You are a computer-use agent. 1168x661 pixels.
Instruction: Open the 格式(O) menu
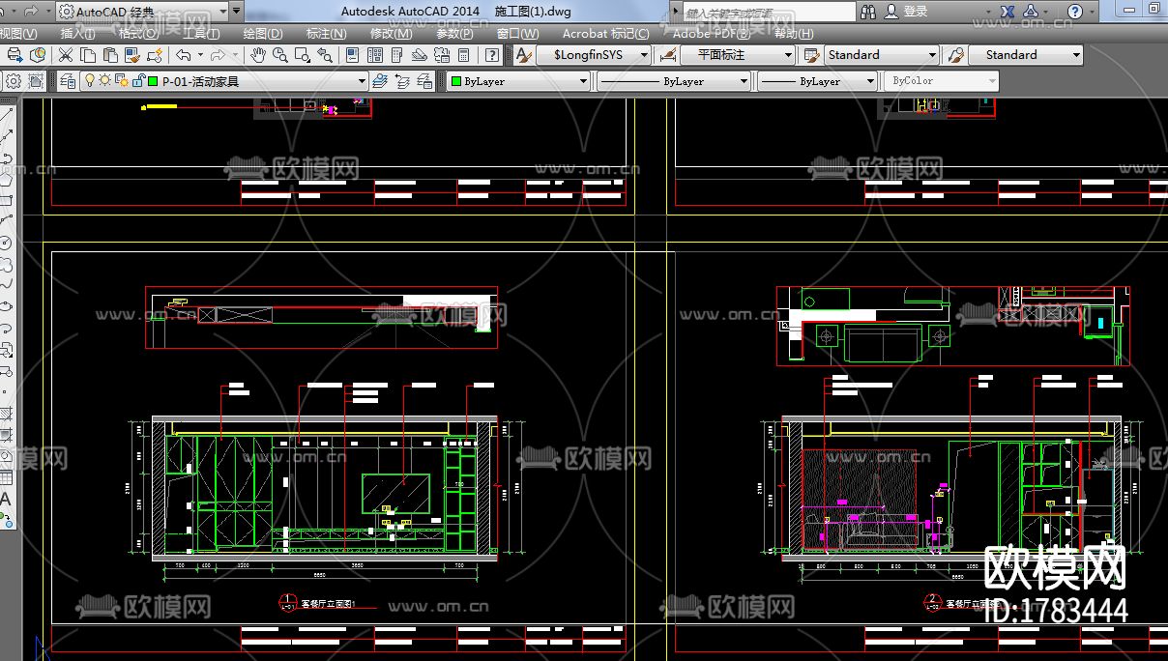coord(139,33)
